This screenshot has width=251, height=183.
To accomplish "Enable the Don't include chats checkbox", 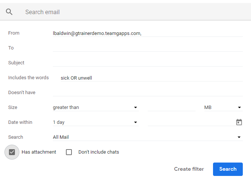I will tap(69, 152).
